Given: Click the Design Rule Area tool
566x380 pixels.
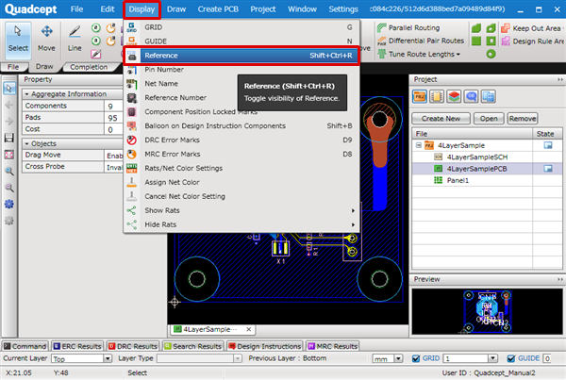Looking at the screenshot, I should [x=533, y=41].
